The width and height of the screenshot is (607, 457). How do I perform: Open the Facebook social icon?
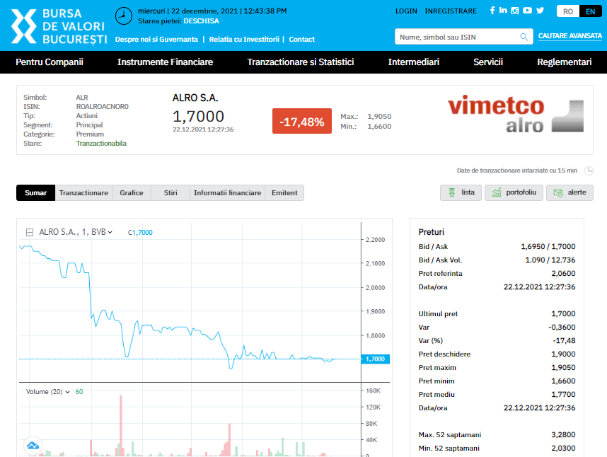click(492, 11)
